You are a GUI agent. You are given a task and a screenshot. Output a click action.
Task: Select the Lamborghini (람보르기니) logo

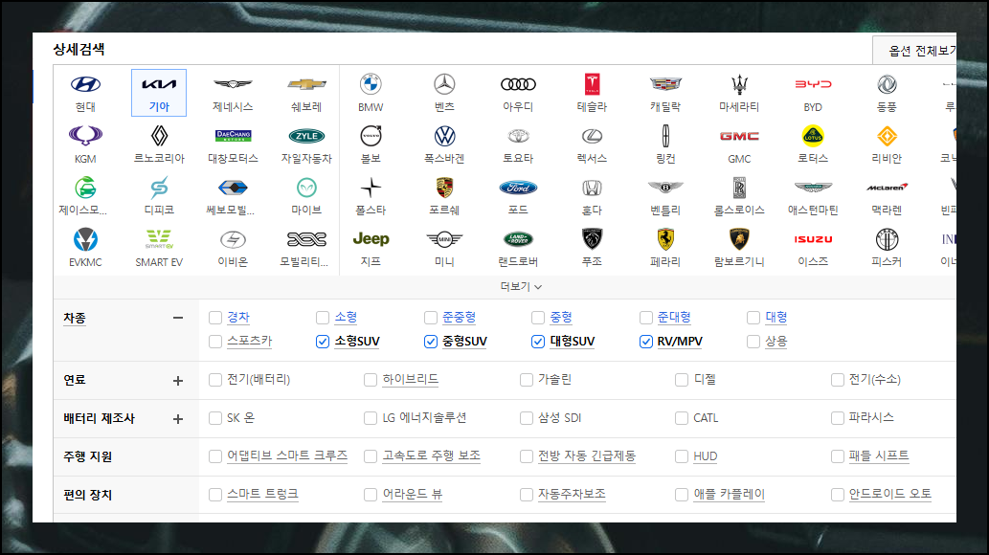[x=739, y=239]
